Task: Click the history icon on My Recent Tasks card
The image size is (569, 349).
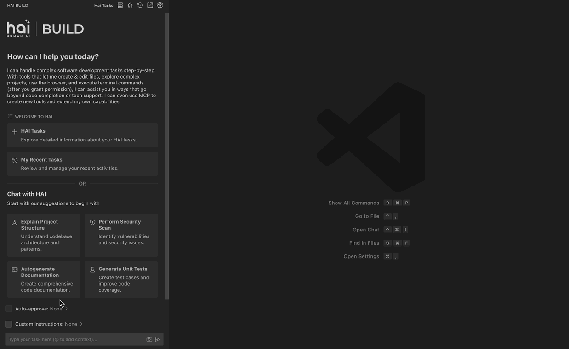Action: point(15,160)
